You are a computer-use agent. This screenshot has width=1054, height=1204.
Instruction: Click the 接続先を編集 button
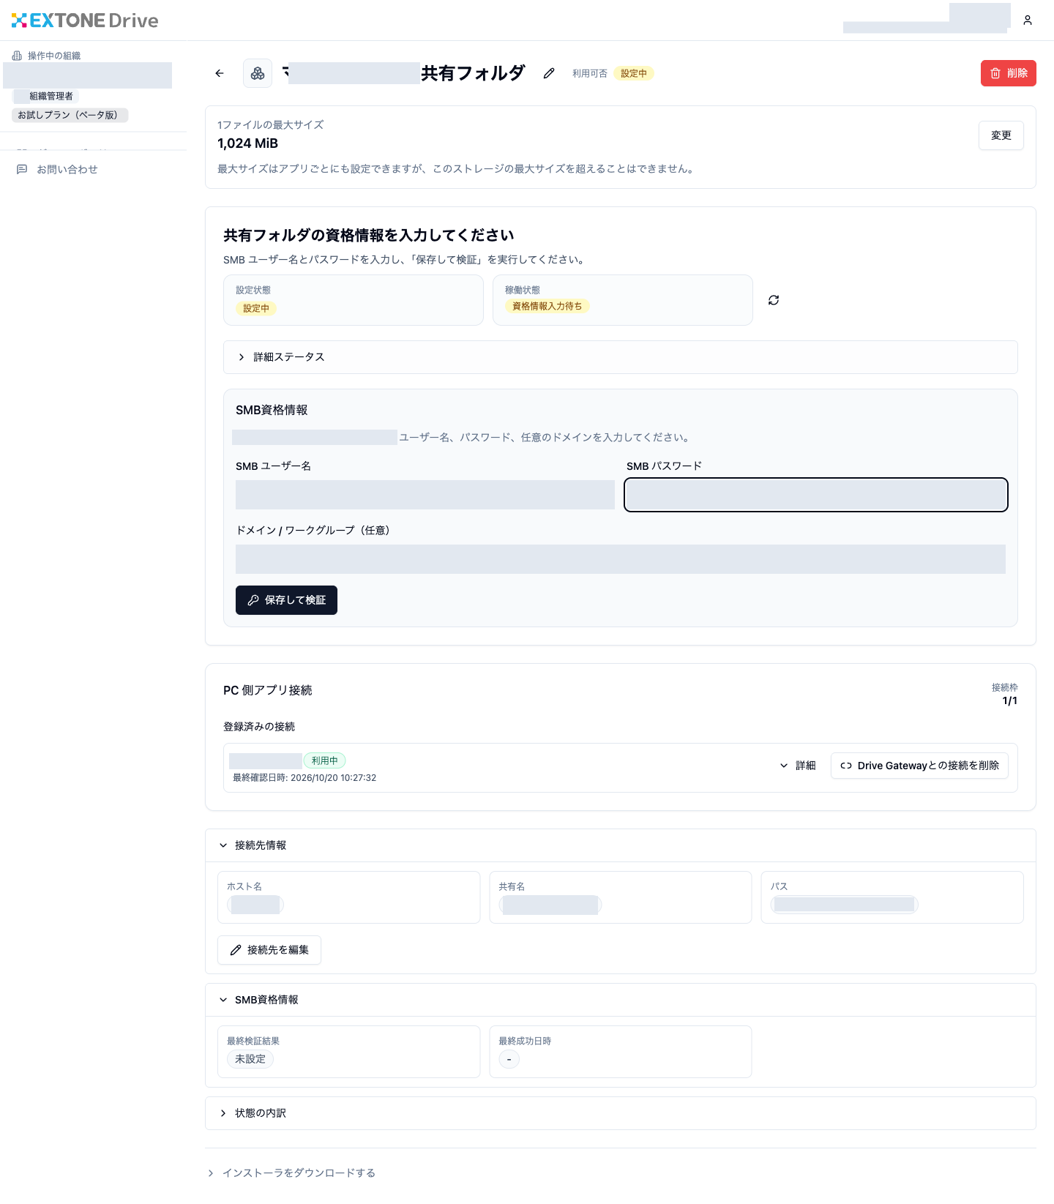click(x=269, y=950)
